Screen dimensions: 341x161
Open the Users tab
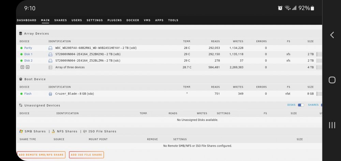click(x=77, y=20)
